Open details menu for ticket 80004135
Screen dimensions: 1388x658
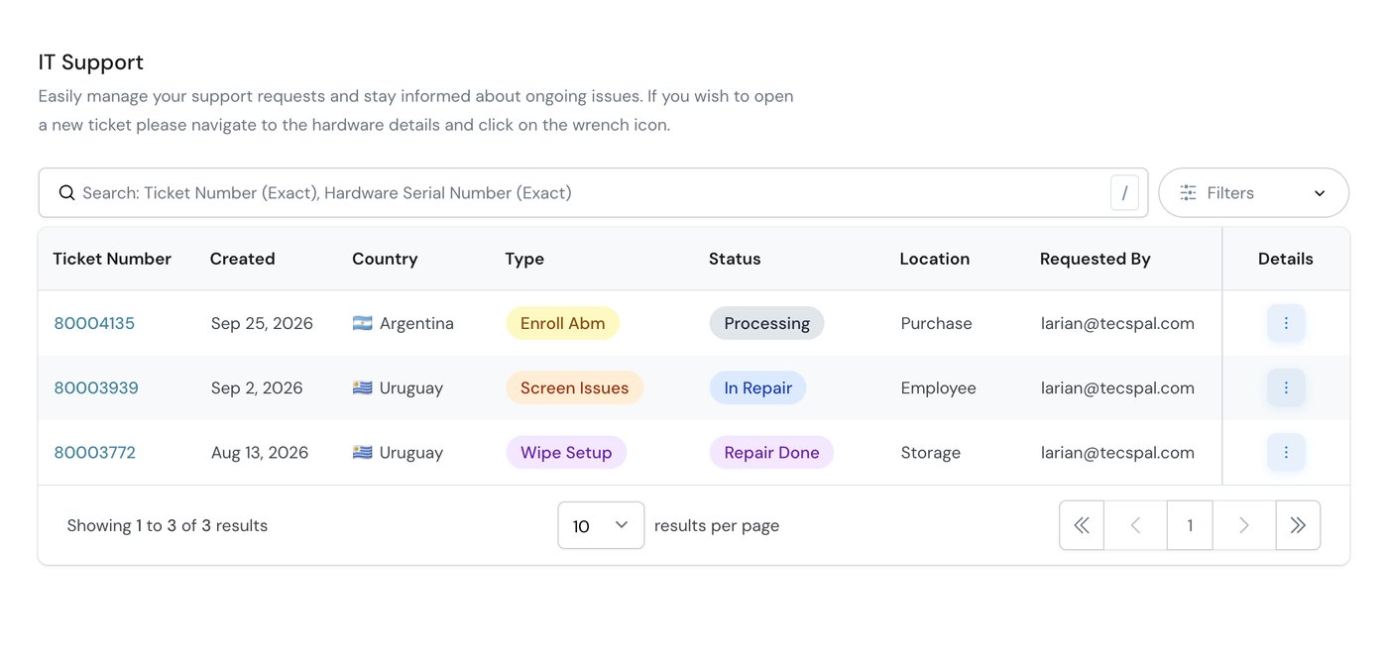tap(1286, 323)
